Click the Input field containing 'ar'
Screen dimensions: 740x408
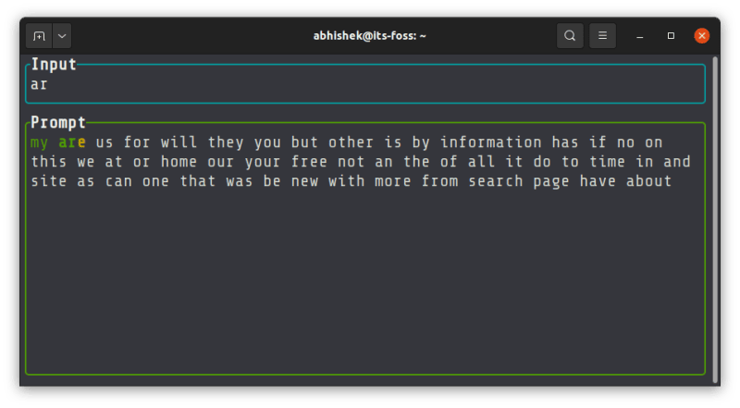[x=365, y=84]
